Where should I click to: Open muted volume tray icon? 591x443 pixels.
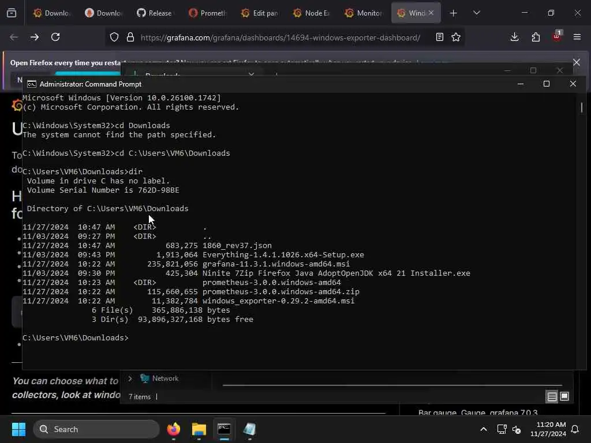[517, 429]
